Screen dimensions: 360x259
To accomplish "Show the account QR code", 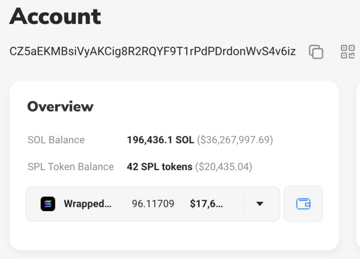I will (347, 52).
